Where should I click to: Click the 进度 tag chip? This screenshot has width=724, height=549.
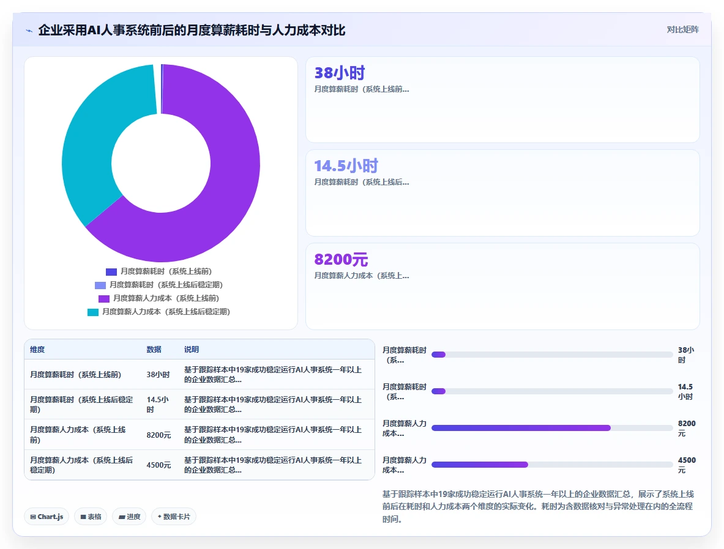[x=129, y=517]
